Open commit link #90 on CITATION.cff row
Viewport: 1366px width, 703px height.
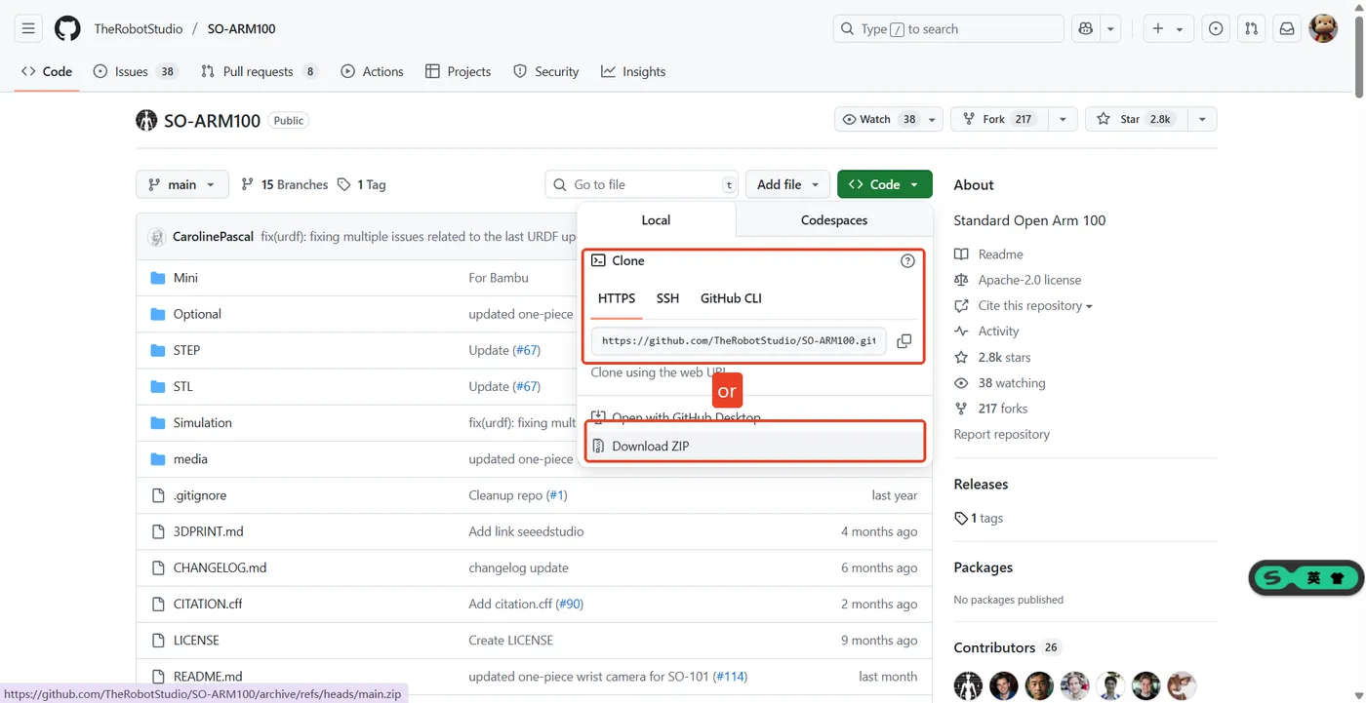569,604
